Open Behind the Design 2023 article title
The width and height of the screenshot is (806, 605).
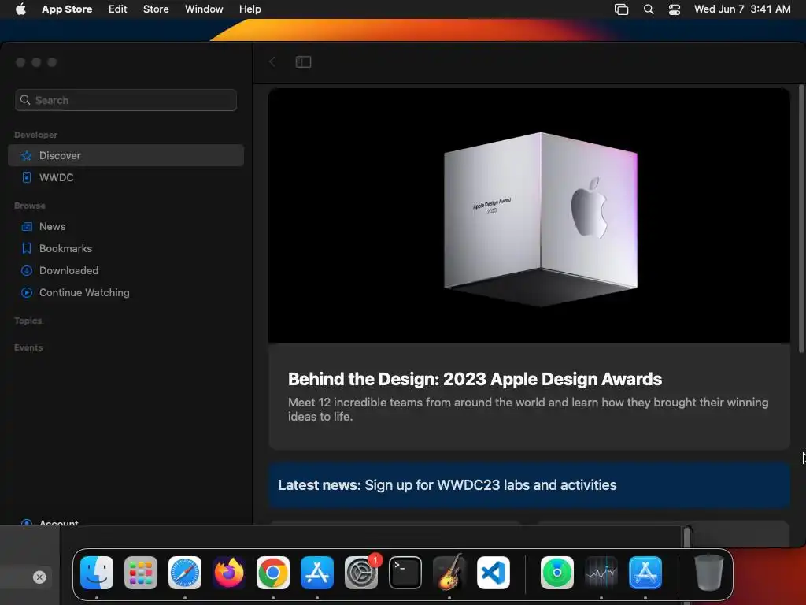coord(475,379)
